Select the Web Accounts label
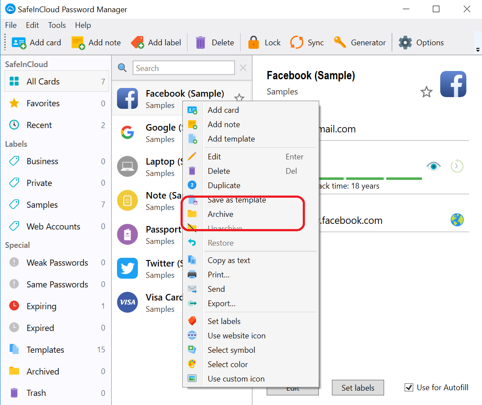The width and height of the screenshot is (482, 405). [57, 226]
